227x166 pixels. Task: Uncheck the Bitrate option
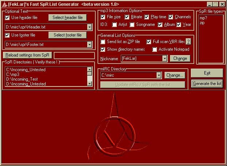point(127,17)
